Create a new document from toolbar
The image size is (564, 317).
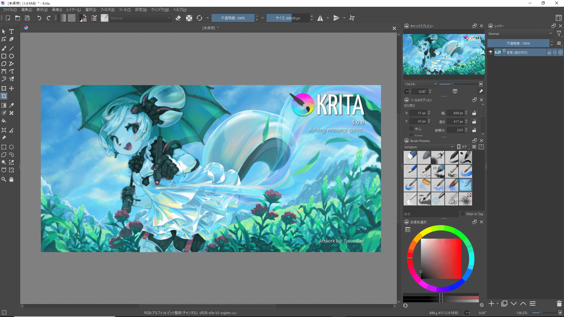[x=8, y=18]
